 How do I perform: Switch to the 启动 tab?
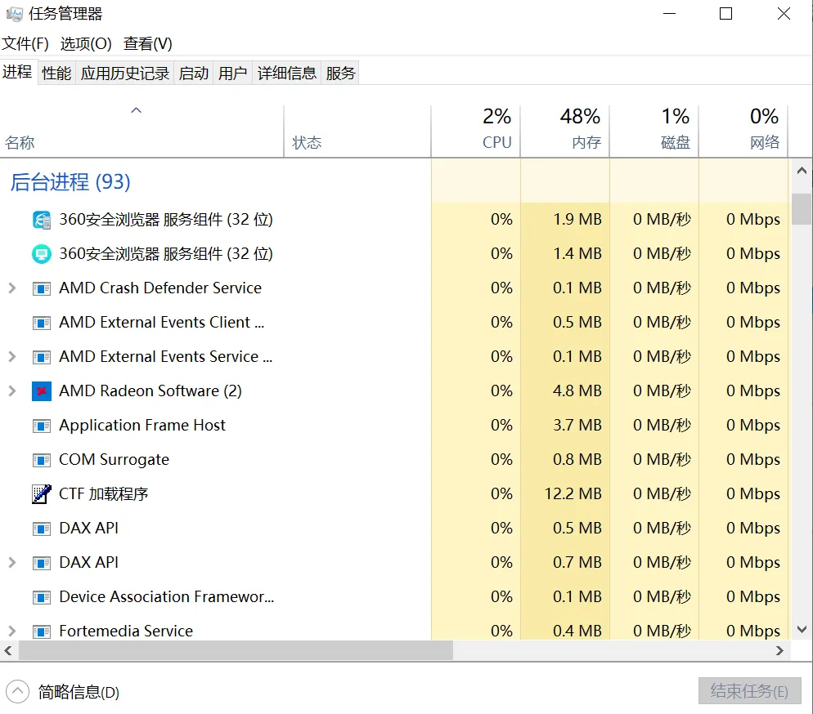[194, 73]
